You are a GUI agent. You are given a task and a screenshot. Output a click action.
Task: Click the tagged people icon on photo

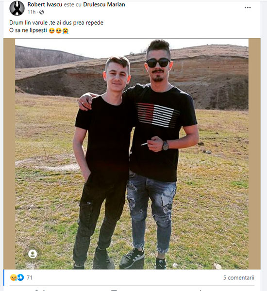coord(33,254)
